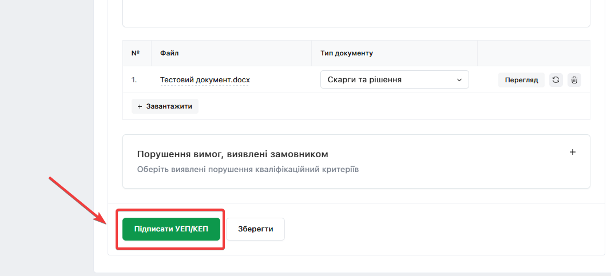The image size is (611, 276).
Task: Expand Порушення вимог section with plus icon
Action: point(573,152)
